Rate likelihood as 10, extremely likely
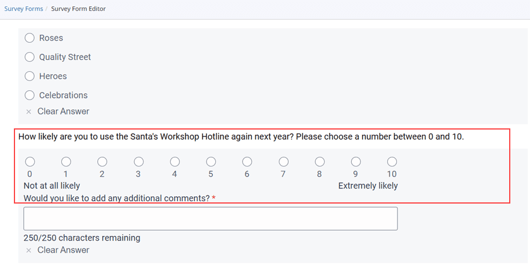This screenshot has height=266, width=530. pos(392,161)
